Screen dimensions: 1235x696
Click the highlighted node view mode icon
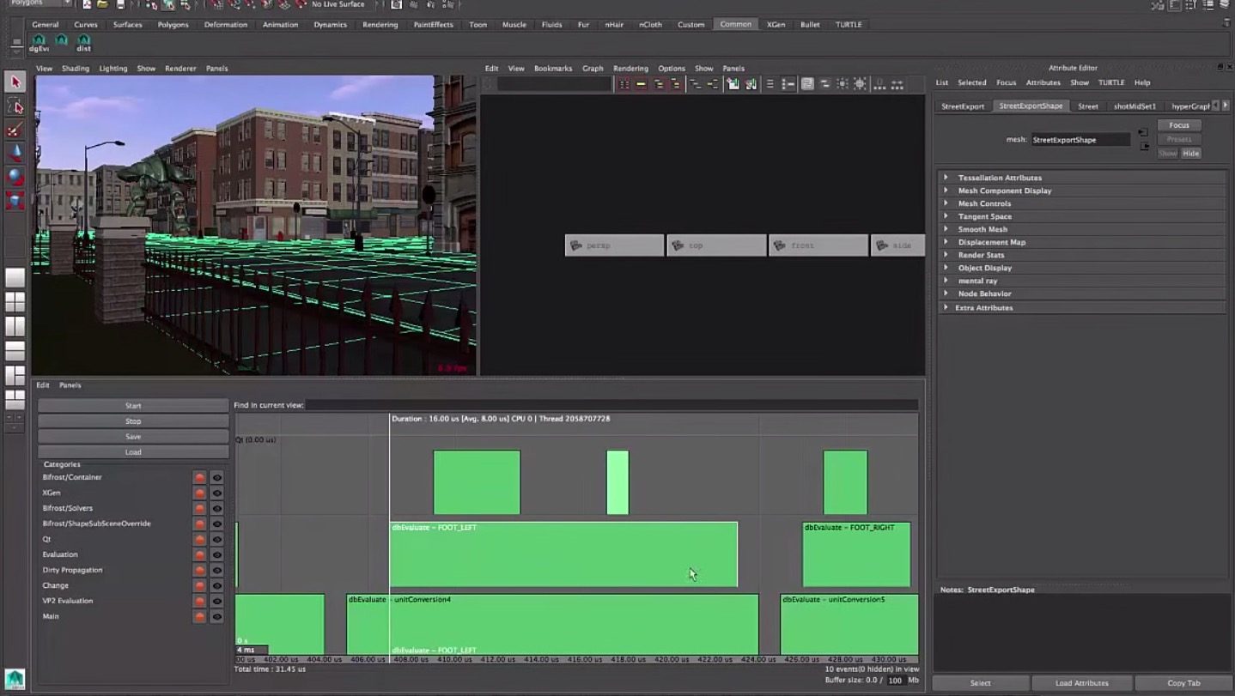tap(807, 84)
